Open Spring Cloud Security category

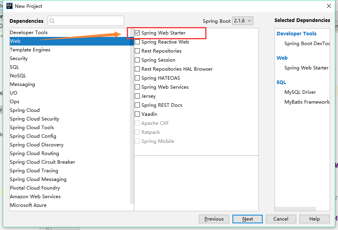pos(70,119)
